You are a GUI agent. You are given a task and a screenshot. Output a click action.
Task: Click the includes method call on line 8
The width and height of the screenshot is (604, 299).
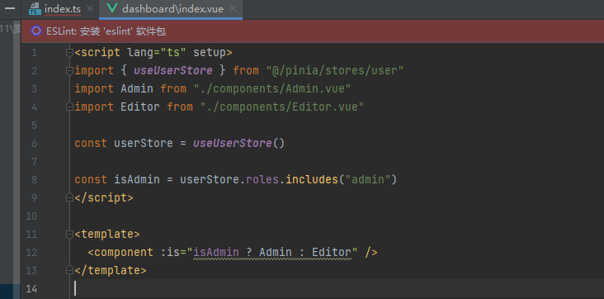311,179
